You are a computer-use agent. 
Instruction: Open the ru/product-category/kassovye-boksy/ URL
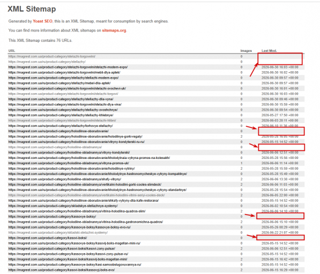click(x=52, y=217)
